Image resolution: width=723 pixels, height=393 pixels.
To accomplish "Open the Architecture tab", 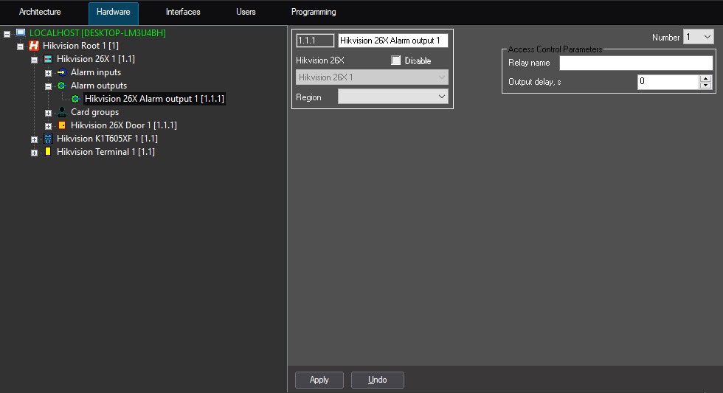I will point(40,12).
